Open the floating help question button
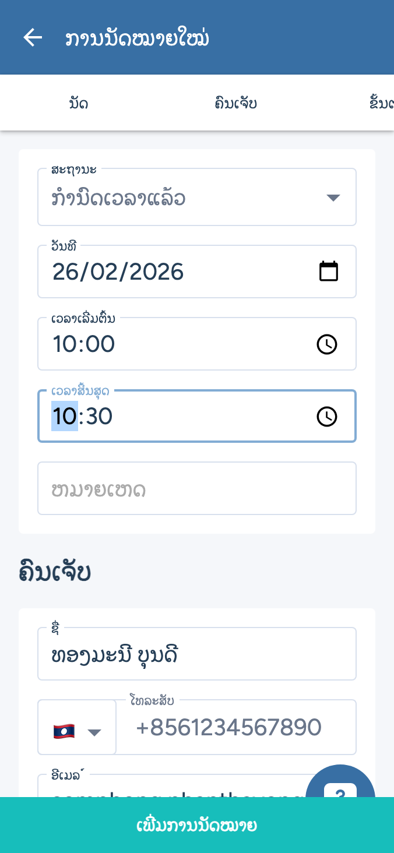The image size is (394, 853). (x=340, y=784)
